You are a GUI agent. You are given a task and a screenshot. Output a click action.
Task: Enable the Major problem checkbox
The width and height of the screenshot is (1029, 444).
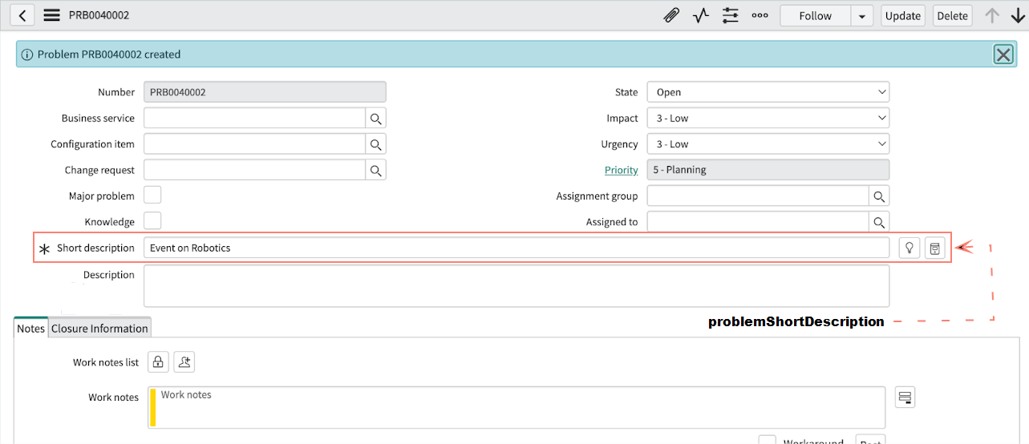pyautogui.click(x=152, y=195)
